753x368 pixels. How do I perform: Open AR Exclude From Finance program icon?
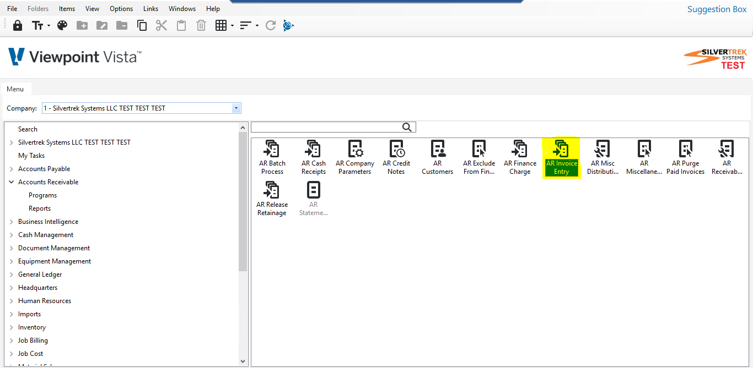tap(479, 157)
